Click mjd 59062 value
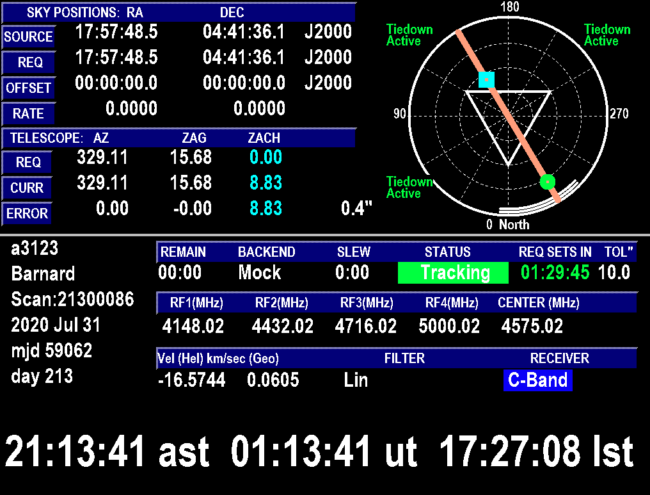The height and width of the screenshot is (495, 650). point(51,351)
